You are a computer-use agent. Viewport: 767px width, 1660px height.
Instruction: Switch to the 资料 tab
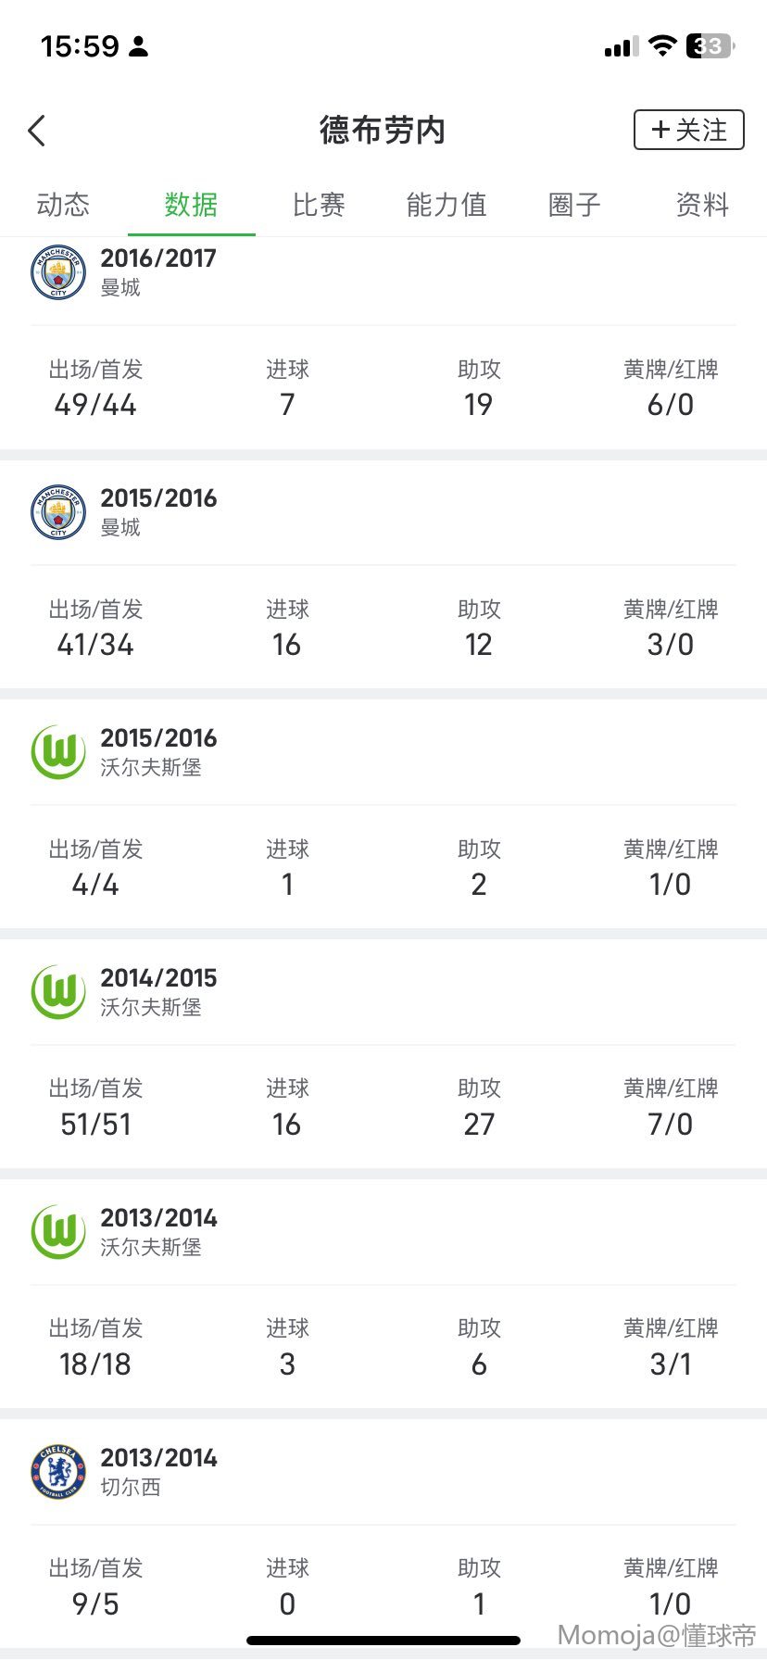tap(702, 205)
